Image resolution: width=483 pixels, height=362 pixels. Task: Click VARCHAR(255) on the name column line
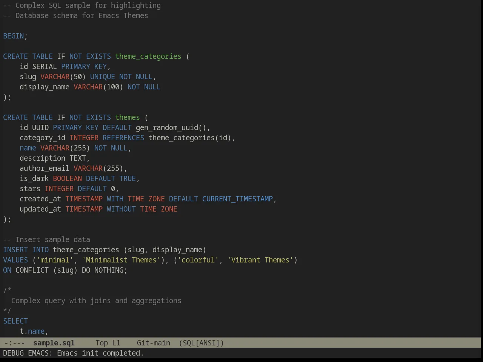(65, 148)
